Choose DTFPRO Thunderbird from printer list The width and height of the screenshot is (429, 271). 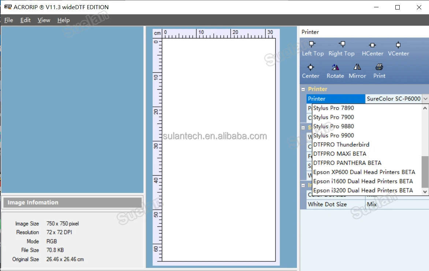341,144
